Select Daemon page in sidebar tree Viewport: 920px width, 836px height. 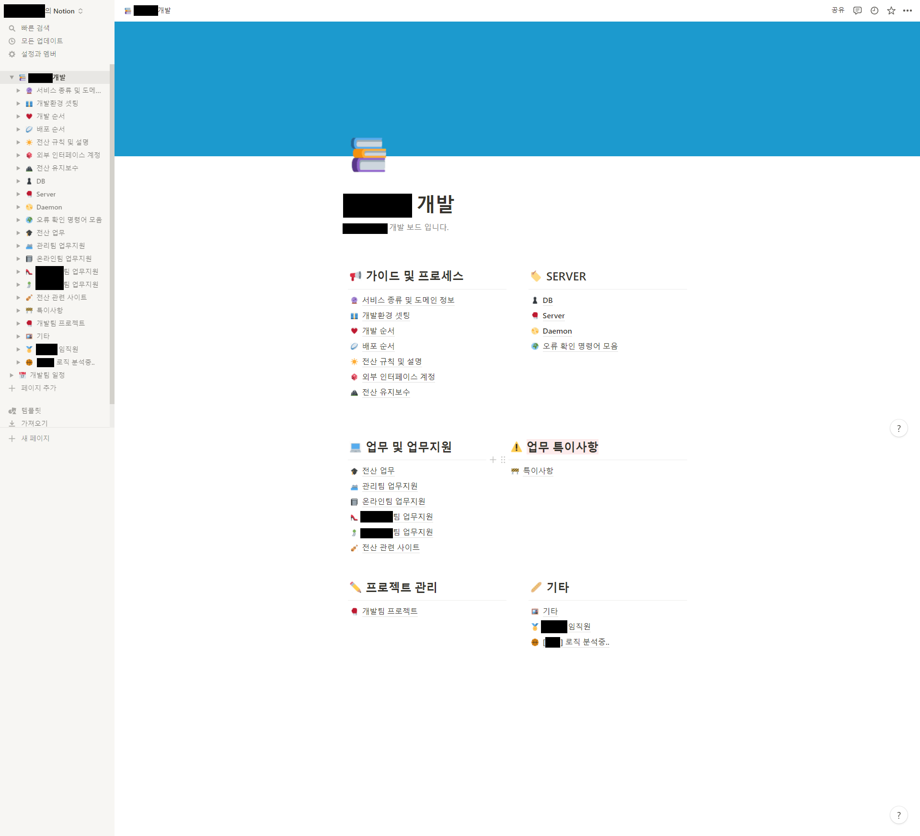[49, 207]
